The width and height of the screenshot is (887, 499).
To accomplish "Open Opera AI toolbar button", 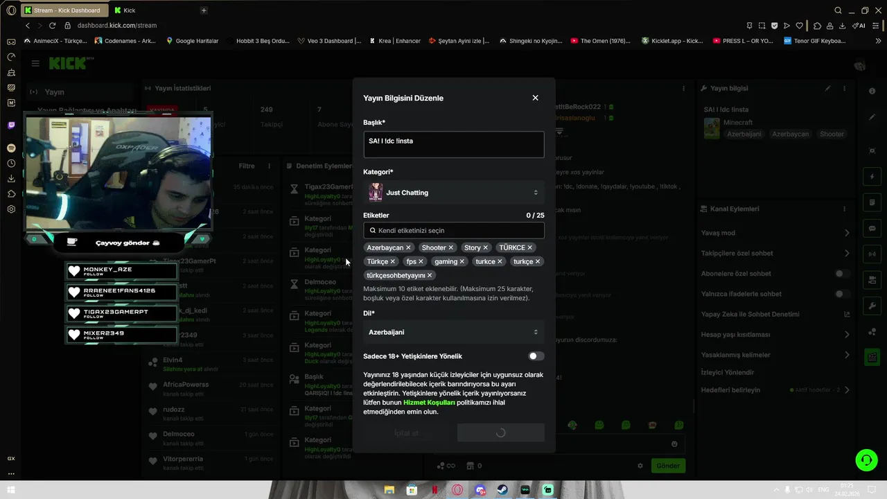I will [x=859, y=26].
